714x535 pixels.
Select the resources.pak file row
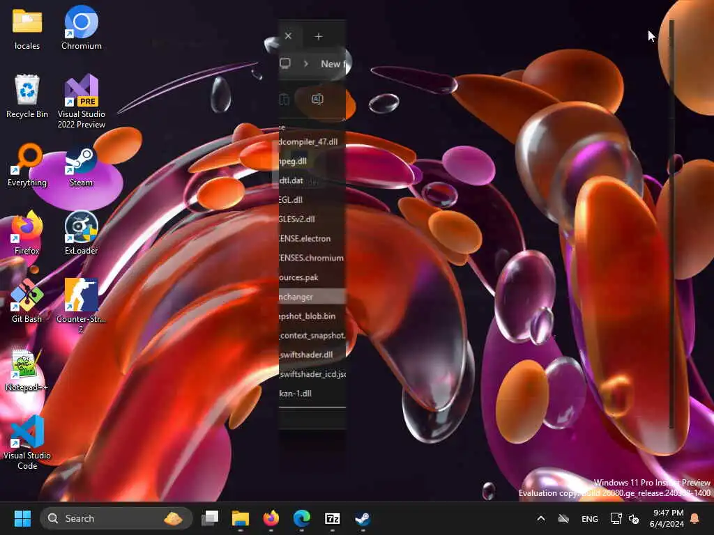[312, 277]
